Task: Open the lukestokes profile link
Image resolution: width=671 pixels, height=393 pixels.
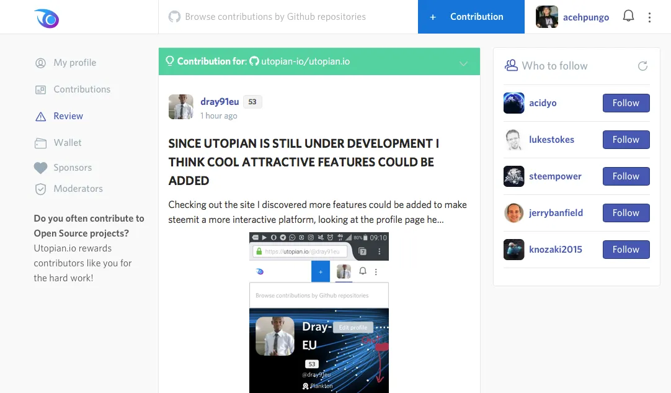Action: tap(551, 140)
